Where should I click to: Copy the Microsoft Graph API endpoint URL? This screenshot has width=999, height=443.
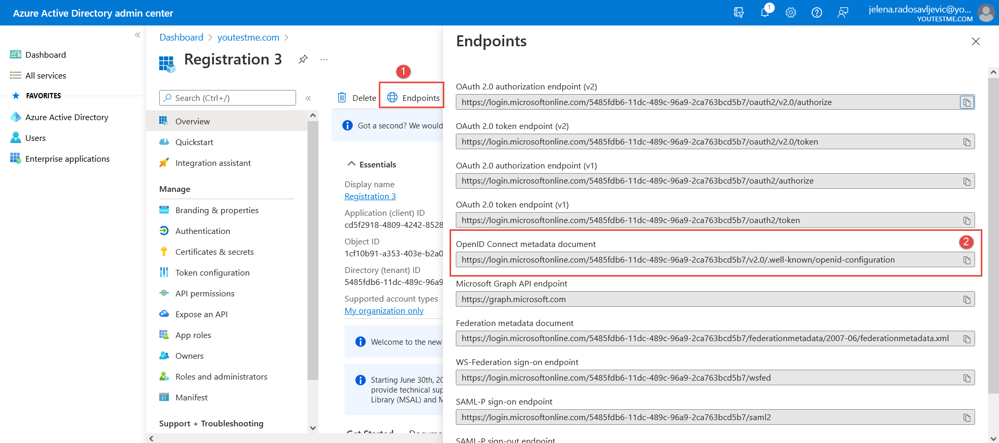coord(966,299)
